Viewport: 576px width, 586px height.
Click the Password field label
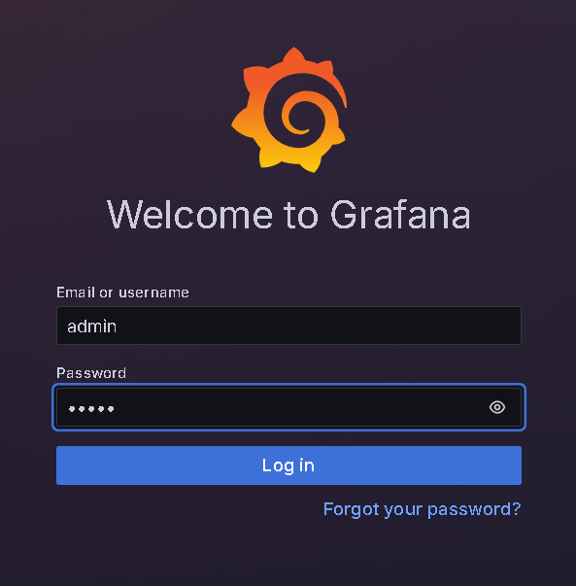click(91, 373)
